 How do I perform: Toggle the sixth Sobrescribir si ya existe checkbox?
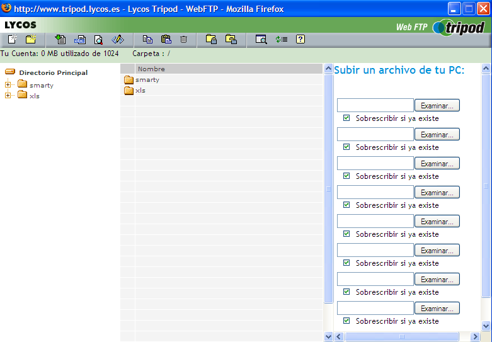tap(346, 263)
